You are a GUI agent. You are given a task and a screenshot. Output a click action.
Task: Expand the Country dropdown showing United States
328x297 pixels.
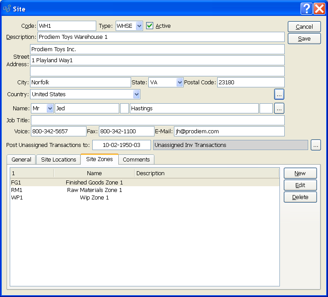[x=136, y=94]
